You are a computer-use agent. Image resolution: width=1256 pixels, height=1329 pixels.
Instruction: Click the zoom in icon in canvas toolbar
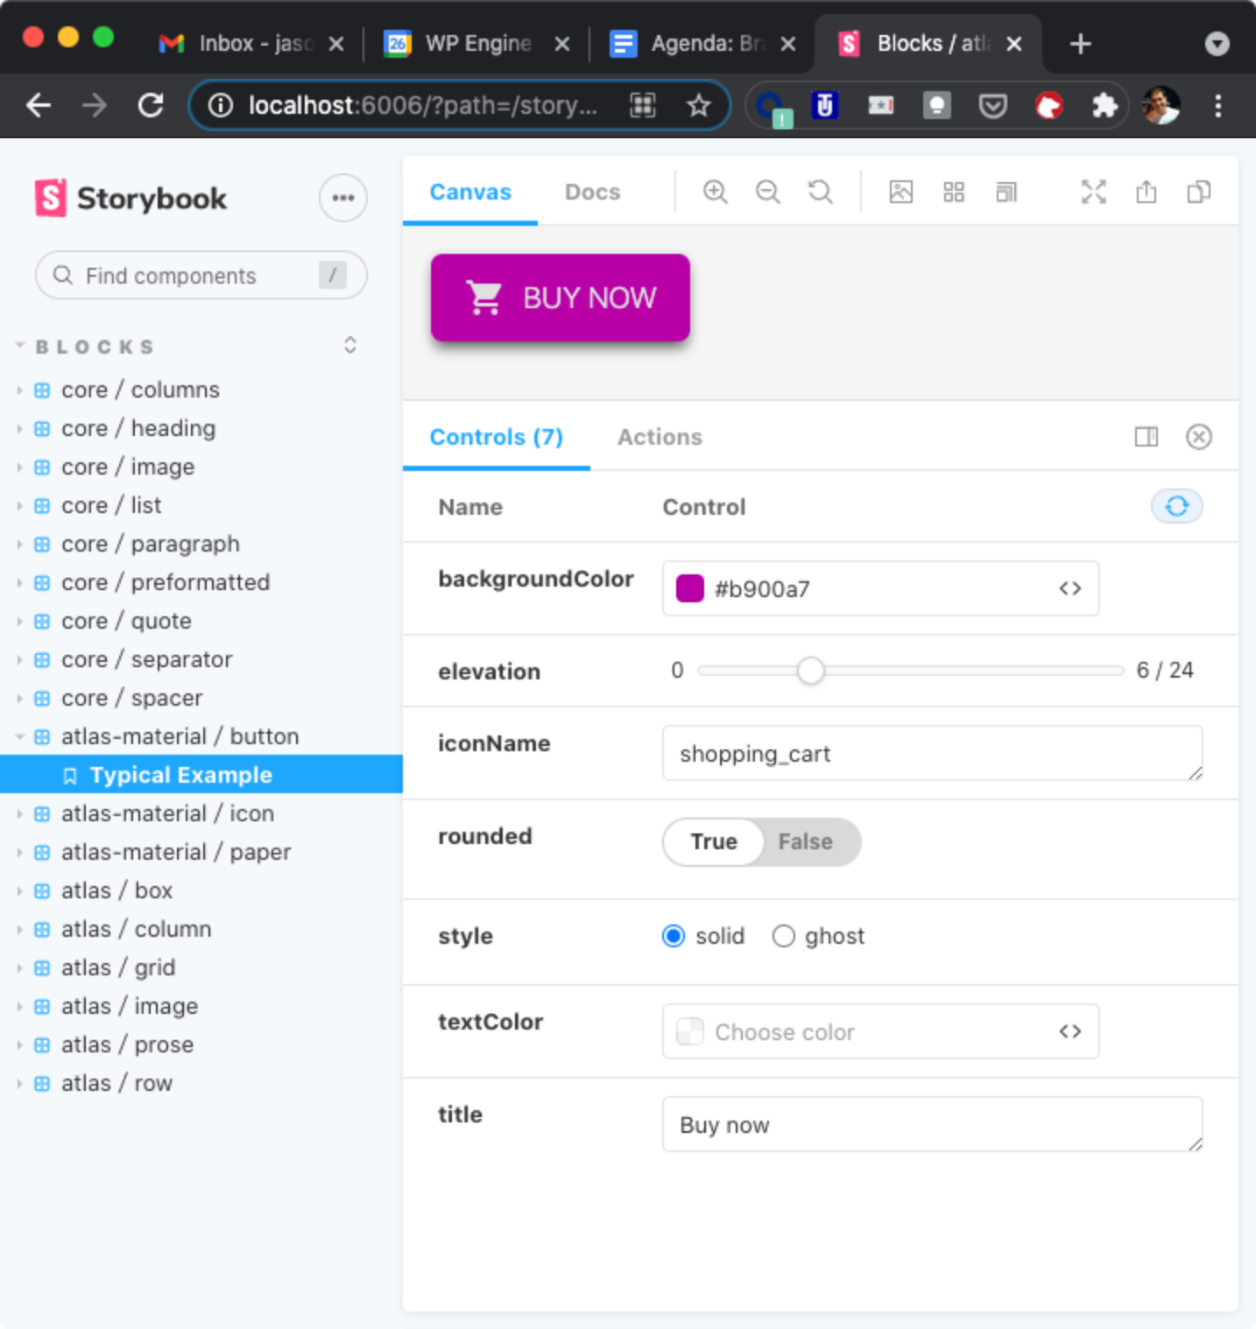point(715,192)
